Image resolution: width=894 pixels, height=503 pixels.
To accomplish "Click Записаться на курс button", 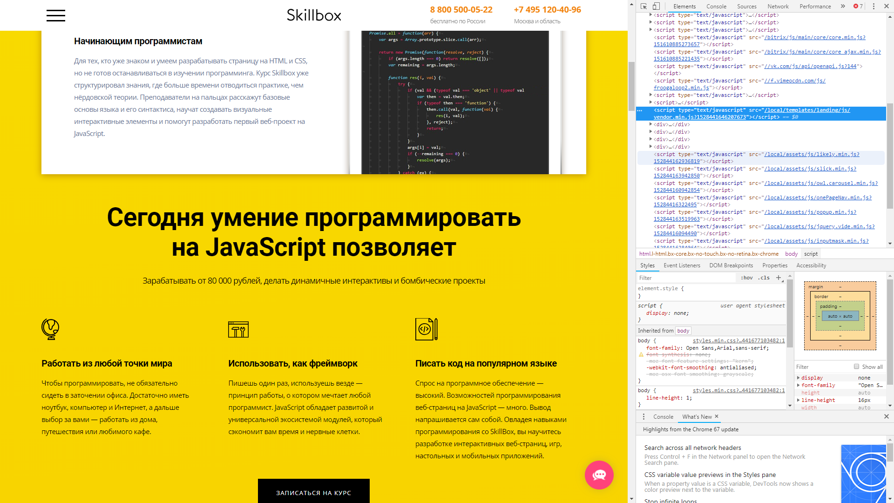I will coord(314,493).
